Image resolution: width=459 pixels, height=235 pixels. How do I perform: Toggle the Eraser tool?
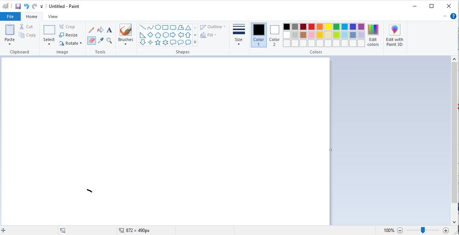tap(91, 41)
